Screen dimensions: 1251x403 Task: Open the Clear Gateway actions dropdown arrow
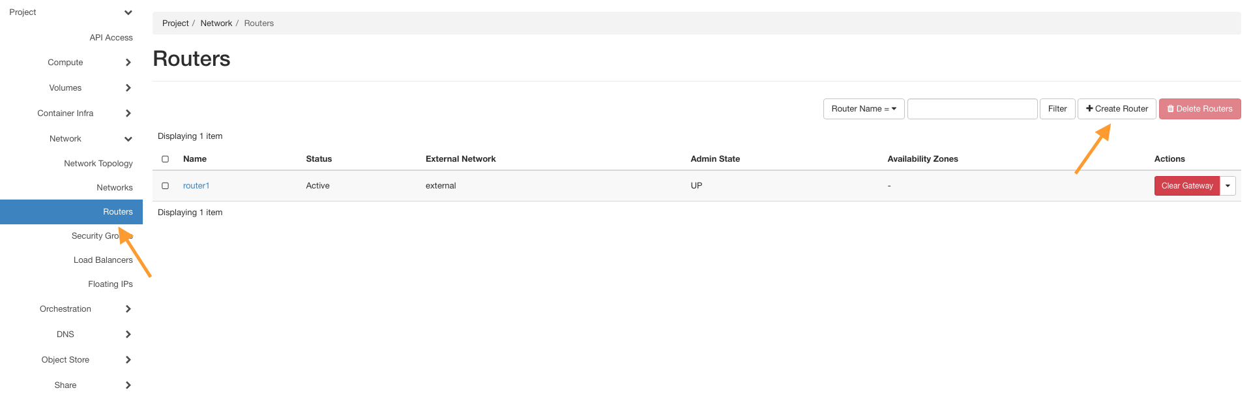[x=1228, y=186]
